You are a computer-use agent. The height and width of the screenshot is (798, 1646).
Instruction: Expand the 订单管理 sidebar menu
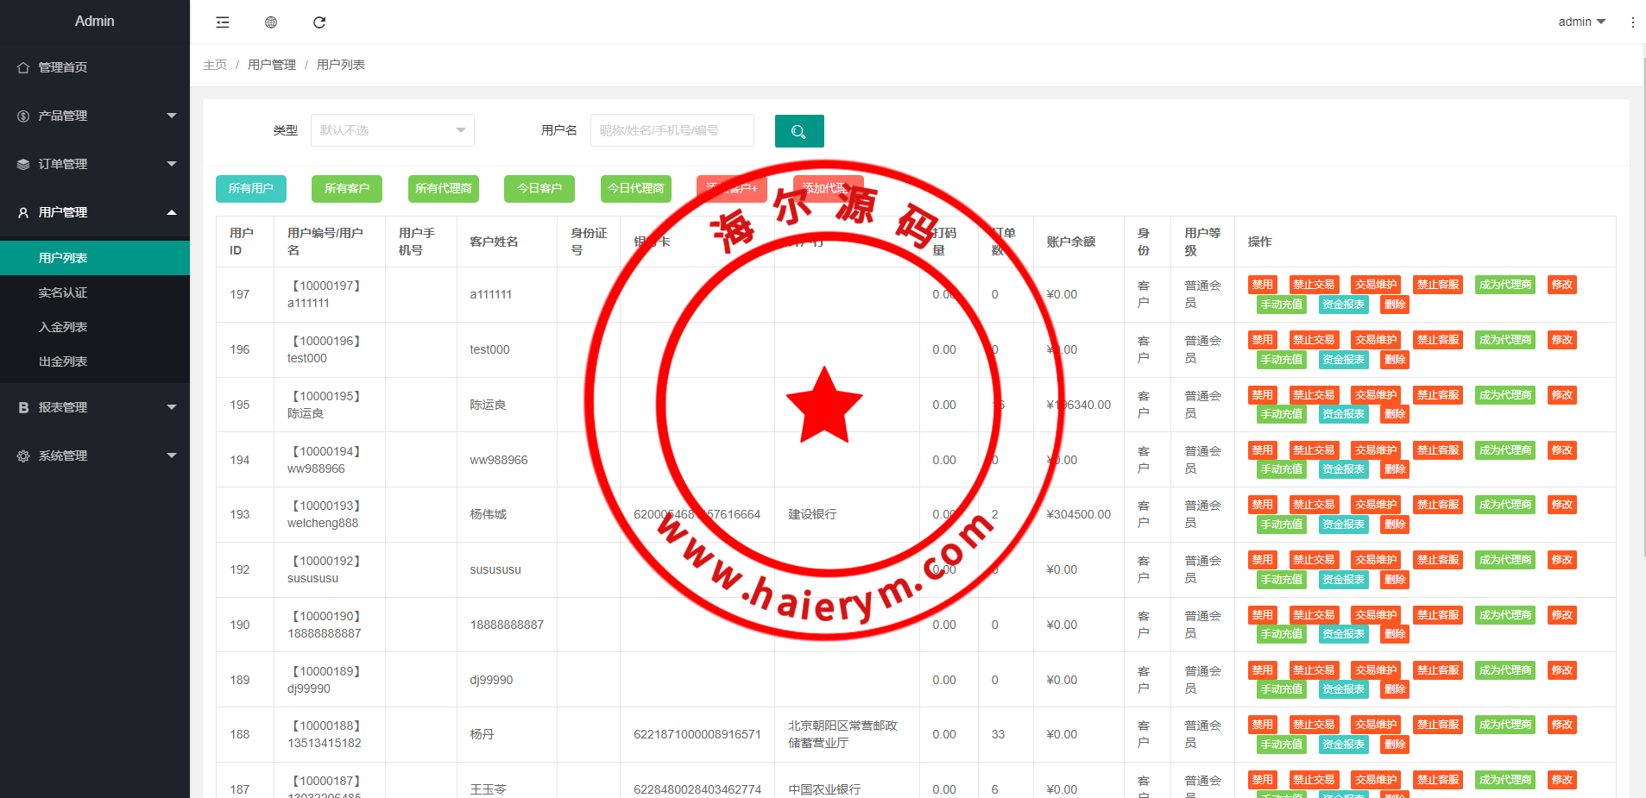click(95, 164)
